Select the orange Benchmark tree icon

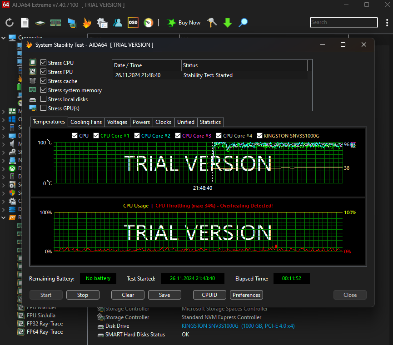click(x=12, y=217)
